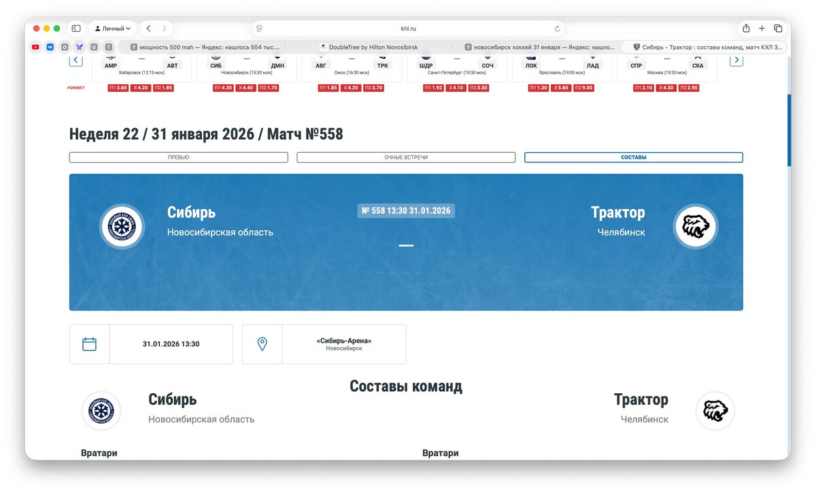Click the Safari forward arrow
816x493 pixels.
pos(164,29)
